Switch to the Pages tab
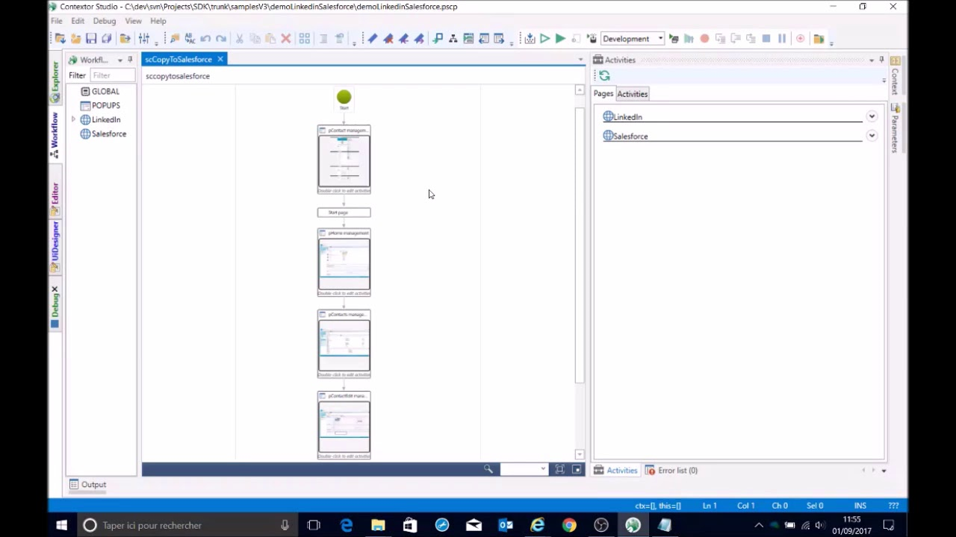 (603, 94)
